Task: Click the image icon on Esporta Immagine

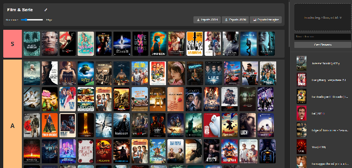Action: (254, 20)
